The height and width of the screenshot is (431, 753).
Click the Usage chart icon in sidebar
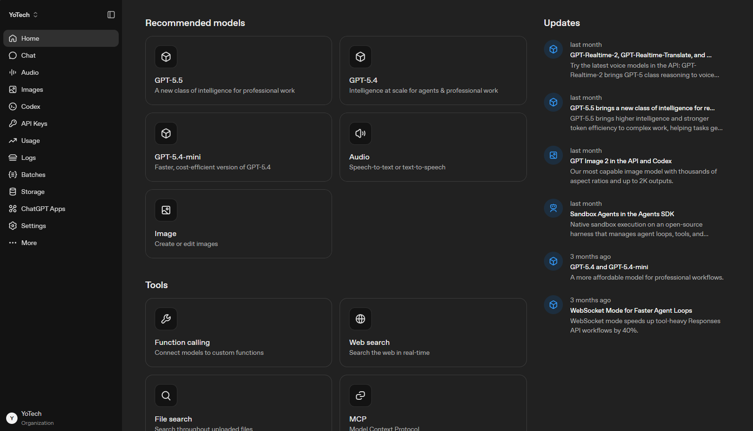(x=13, y=141)
